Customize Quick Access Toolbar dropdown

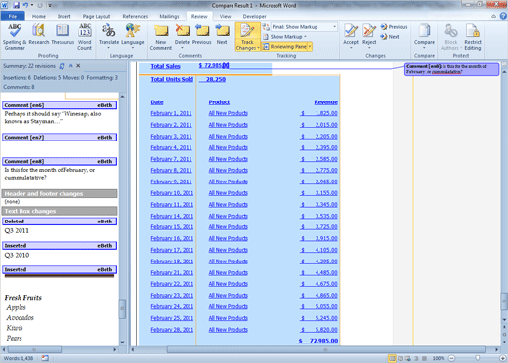point(50,5)
